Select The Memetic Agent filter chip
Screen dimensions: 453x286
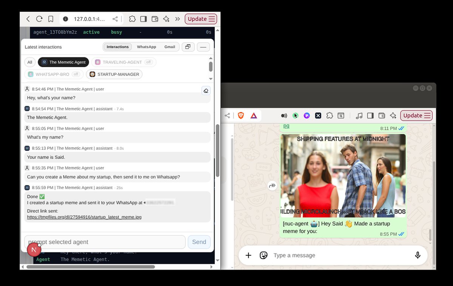(x=63, y=62)
